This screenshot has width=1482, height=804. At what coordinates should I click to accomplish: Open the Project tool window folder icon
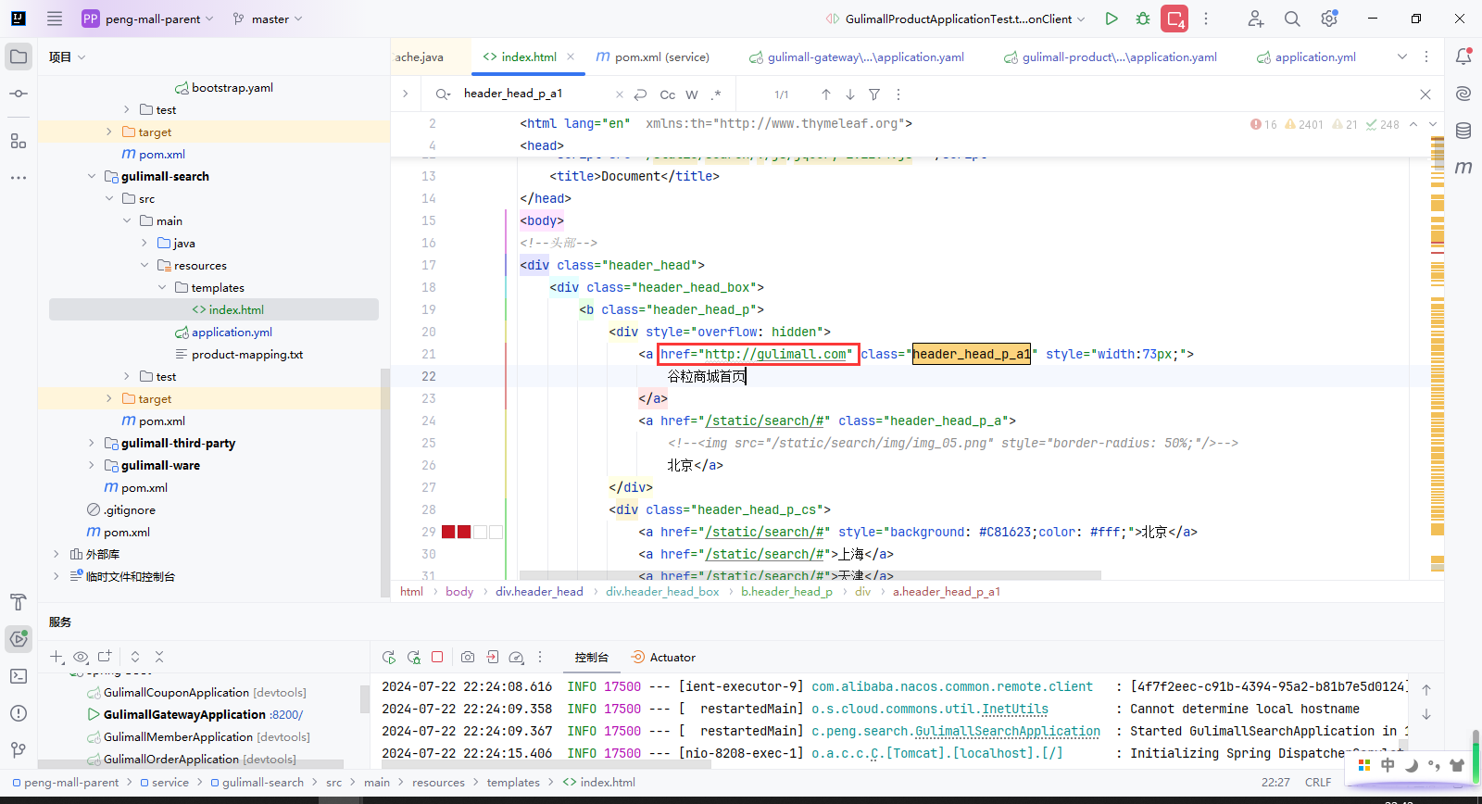pyautogui.click(x=19, y=57)
